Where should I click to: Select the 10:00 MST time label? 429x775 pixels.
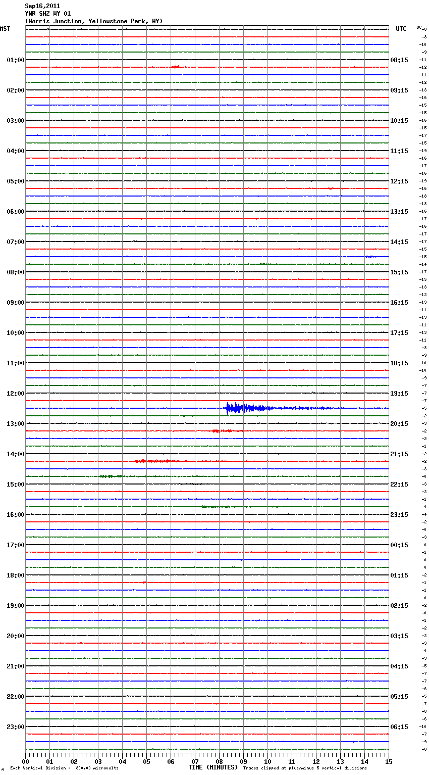tap(16, 332)
